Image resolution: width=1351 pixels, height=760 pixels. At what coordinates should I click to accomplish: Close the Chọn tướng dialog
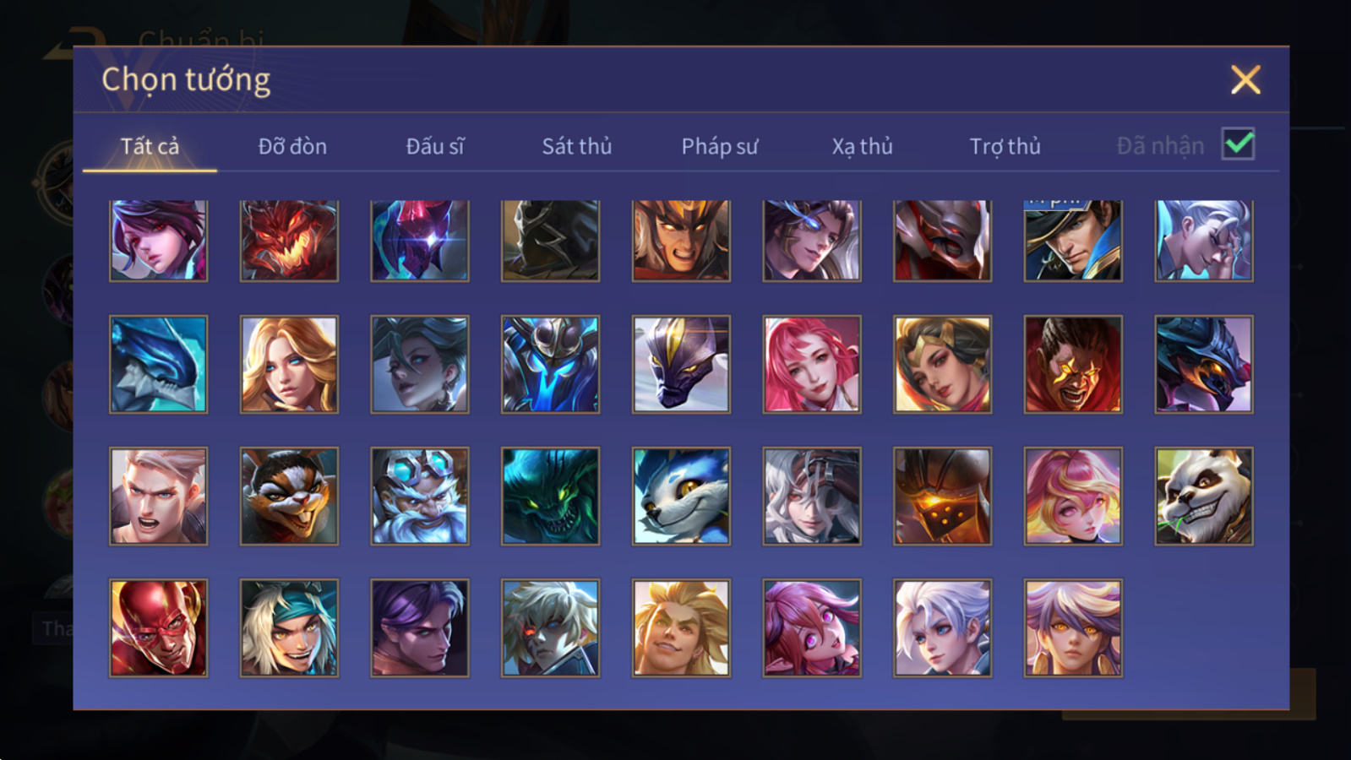click(1245, 80)
